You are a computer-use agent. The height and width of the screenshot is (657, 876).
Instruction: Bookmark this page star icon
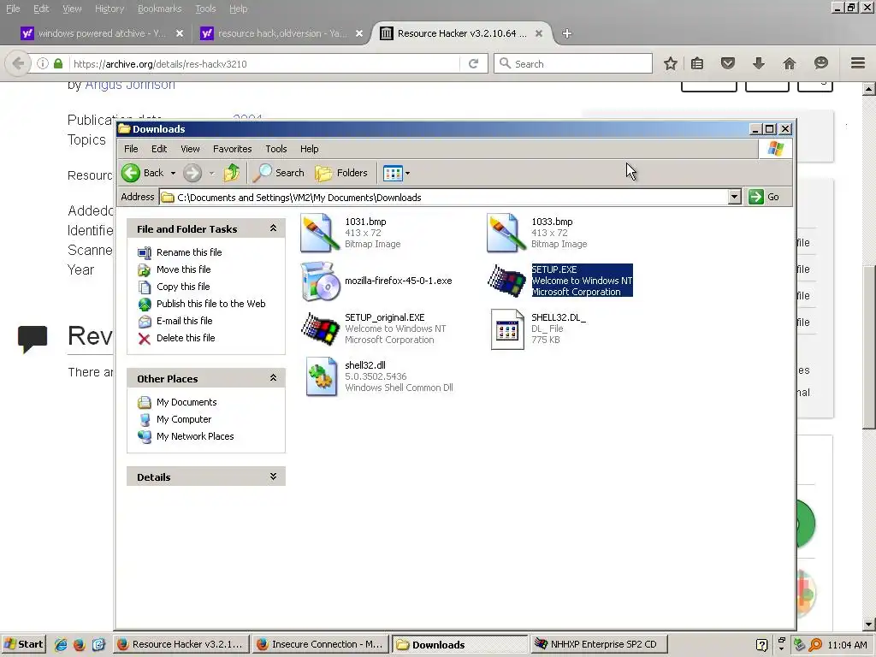point(671,63)
